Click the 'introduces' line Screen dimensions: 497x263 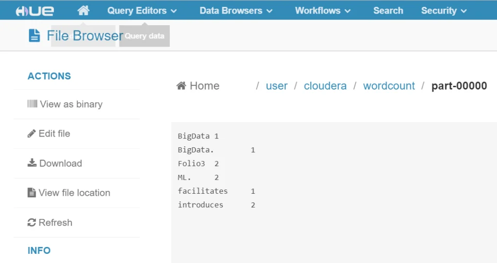pos(216,205)
